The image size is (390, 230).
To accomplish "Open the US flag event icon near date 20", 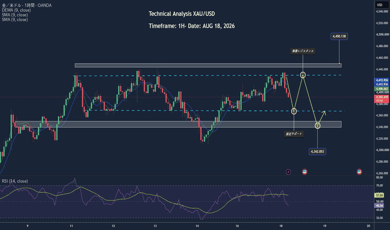I will pyautogui.click(x=359, y=172).
